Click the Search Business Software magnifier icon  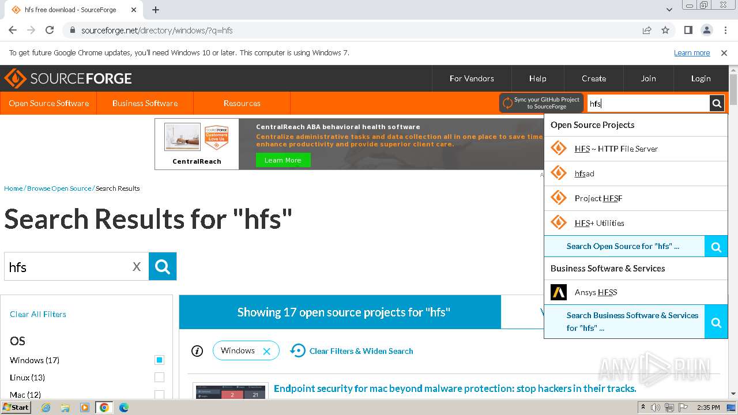pos(716,322)
